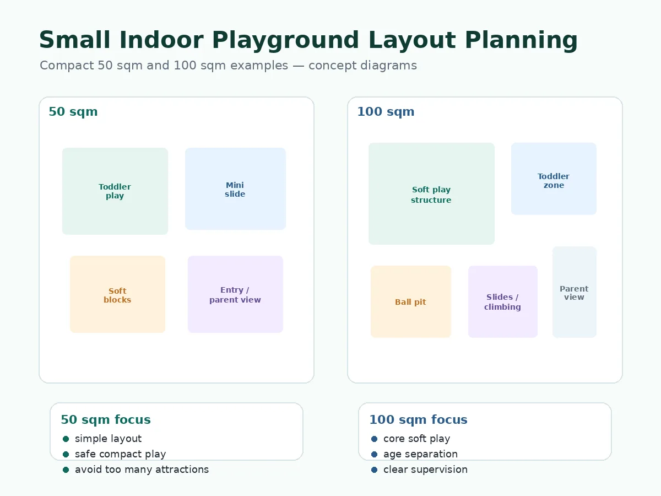Click the 'age separation' bullet text
The height and width of the screenshot is (496, 661).
click(420, 454)
